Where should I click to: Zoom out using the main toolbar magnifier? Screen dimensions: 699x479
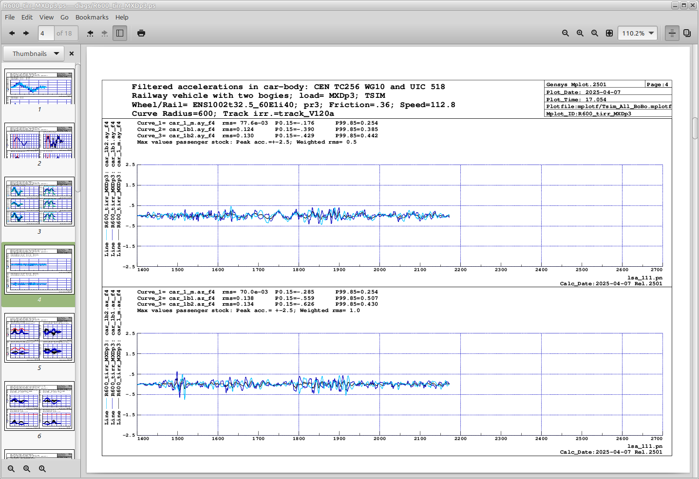click(566, 33)
